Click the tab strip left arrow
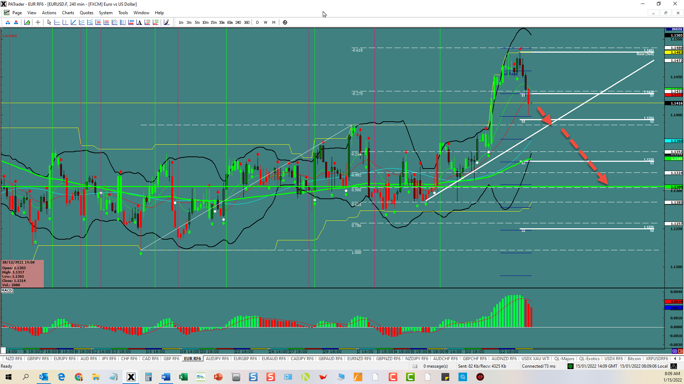Image resolution: width=684 pixels, height=384 pixels. click(675, 359)
